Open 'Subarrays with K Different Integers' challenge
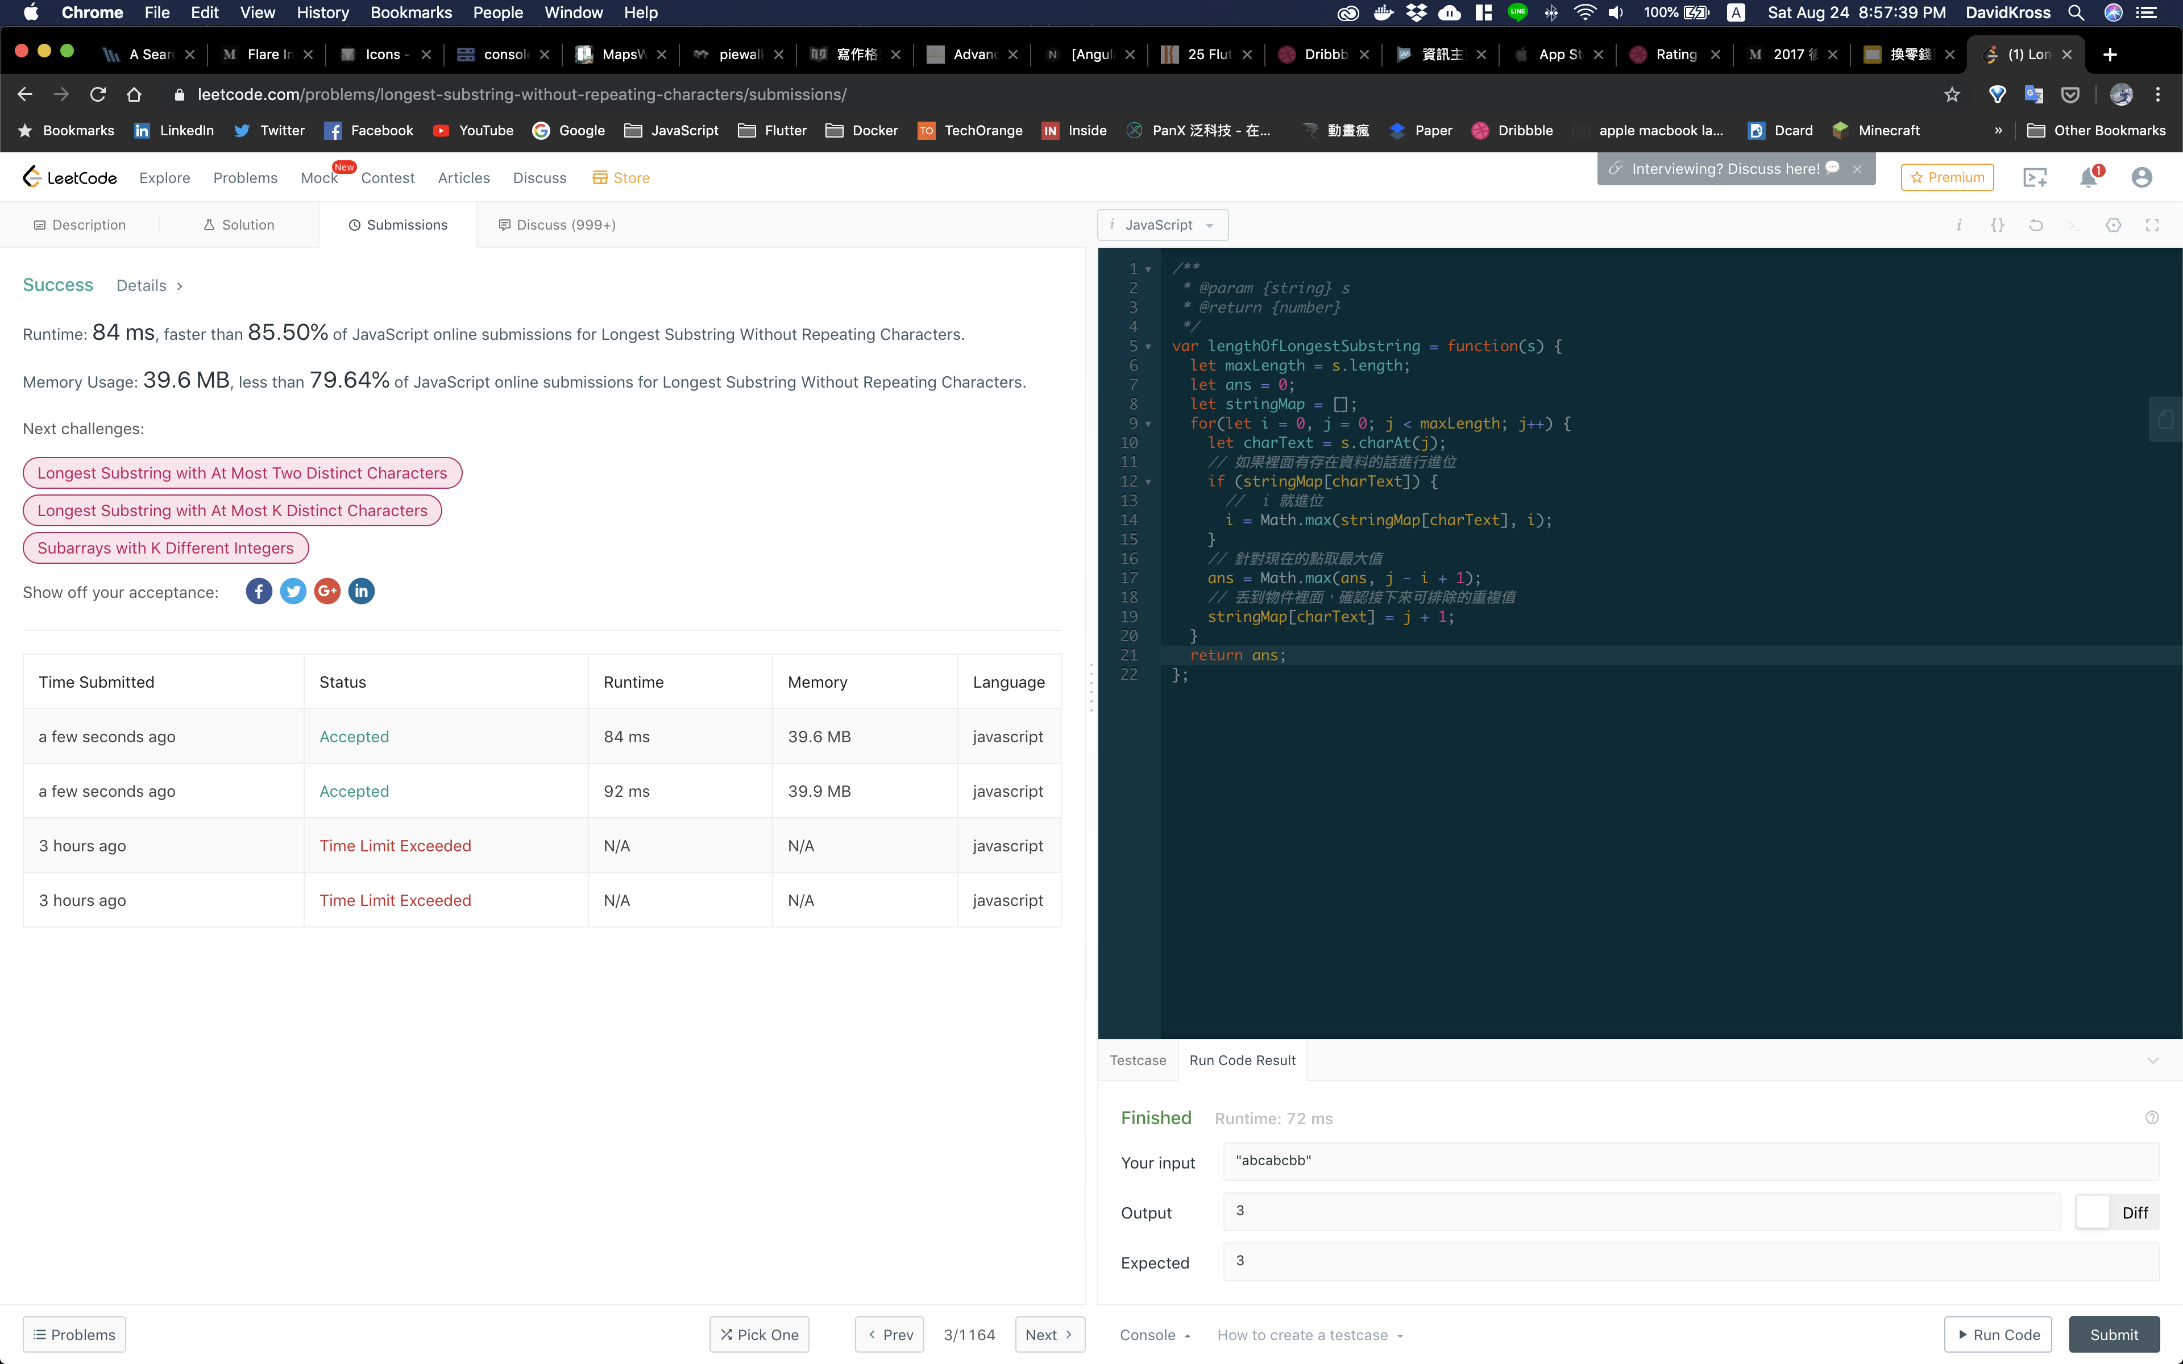The image size is (2183, 1364). tap(165, 547)
